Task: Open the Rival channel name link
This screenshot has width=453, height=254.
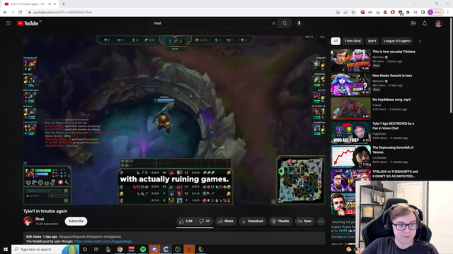Action: (40, 219)
